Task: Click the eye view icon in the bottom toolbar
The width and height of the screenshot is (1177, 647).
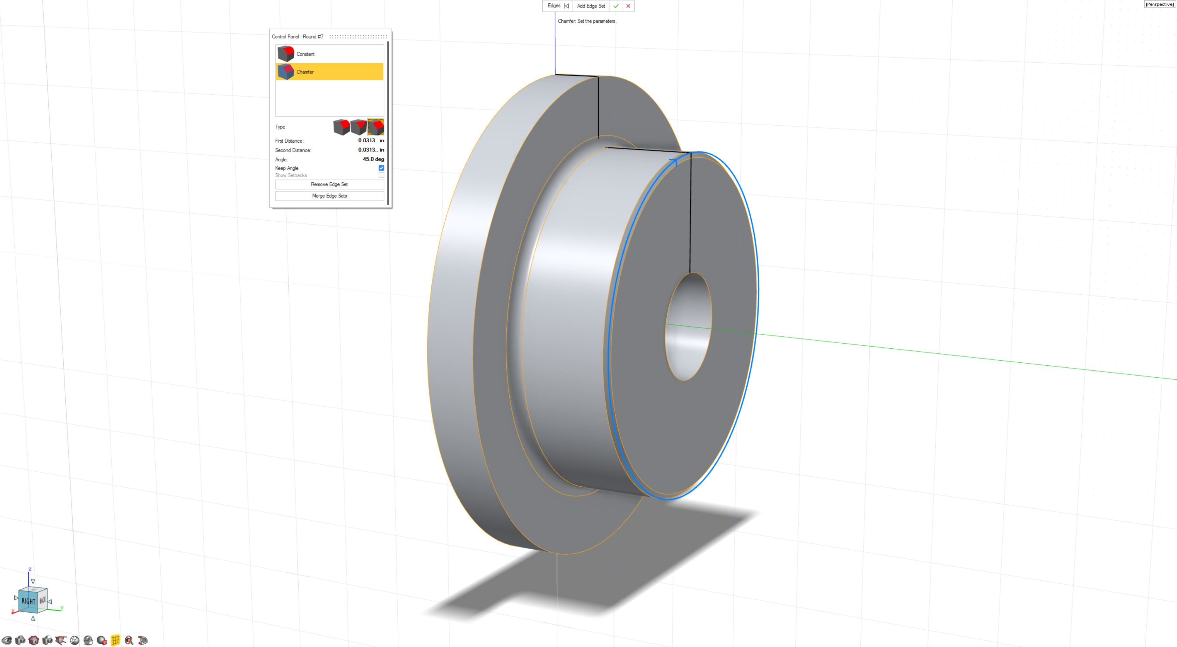Action: tap(6, 640)
